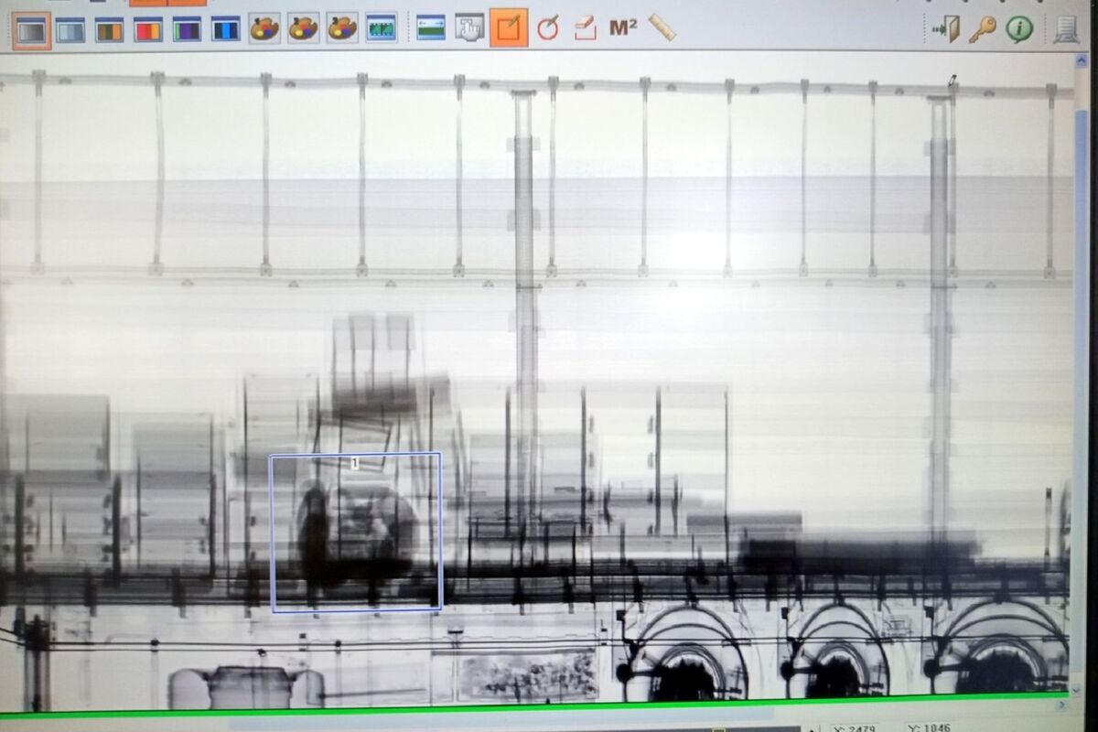This screenshot has height=732, width=1098.
Task: Choose the red-orange color filter icon
Action: coord(147,30)
